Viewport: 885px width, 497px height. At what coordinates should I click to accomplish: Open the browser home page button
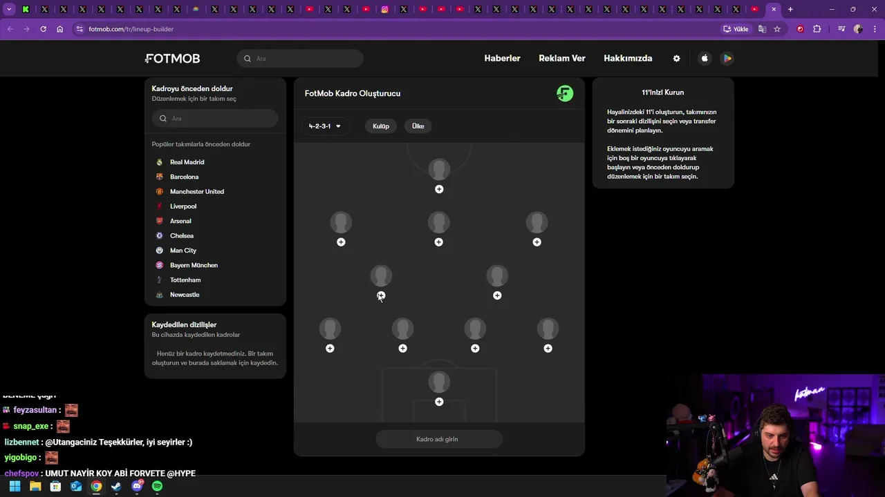tap(59, 29)
